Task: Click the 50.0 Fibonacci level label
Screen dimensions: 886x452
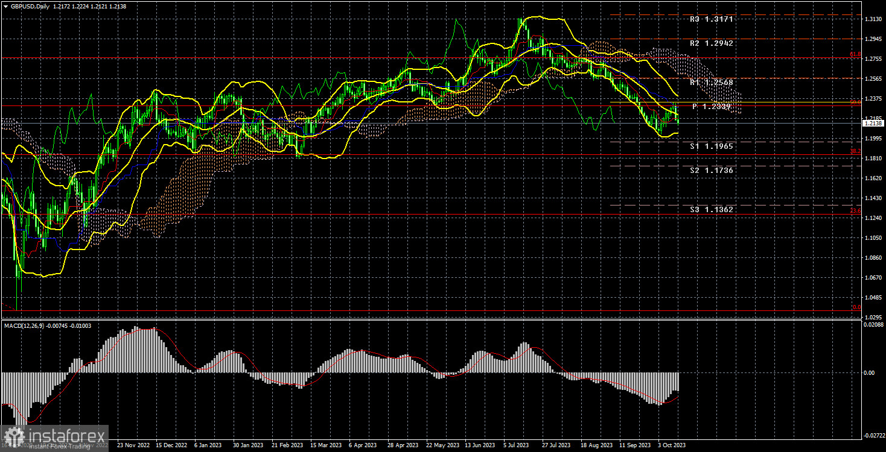Action: pyautogui.click(x=855, y=102)
